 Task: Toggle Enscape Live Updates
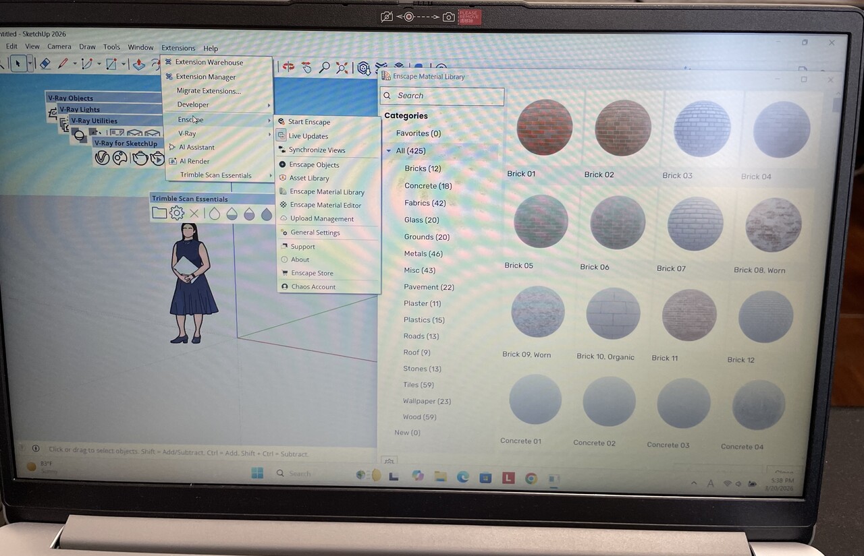(308, 136)
